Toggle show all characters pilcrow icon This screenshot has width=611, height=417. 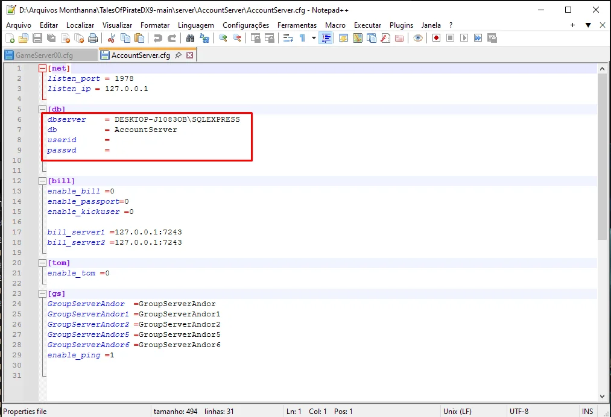click(302, 38)
